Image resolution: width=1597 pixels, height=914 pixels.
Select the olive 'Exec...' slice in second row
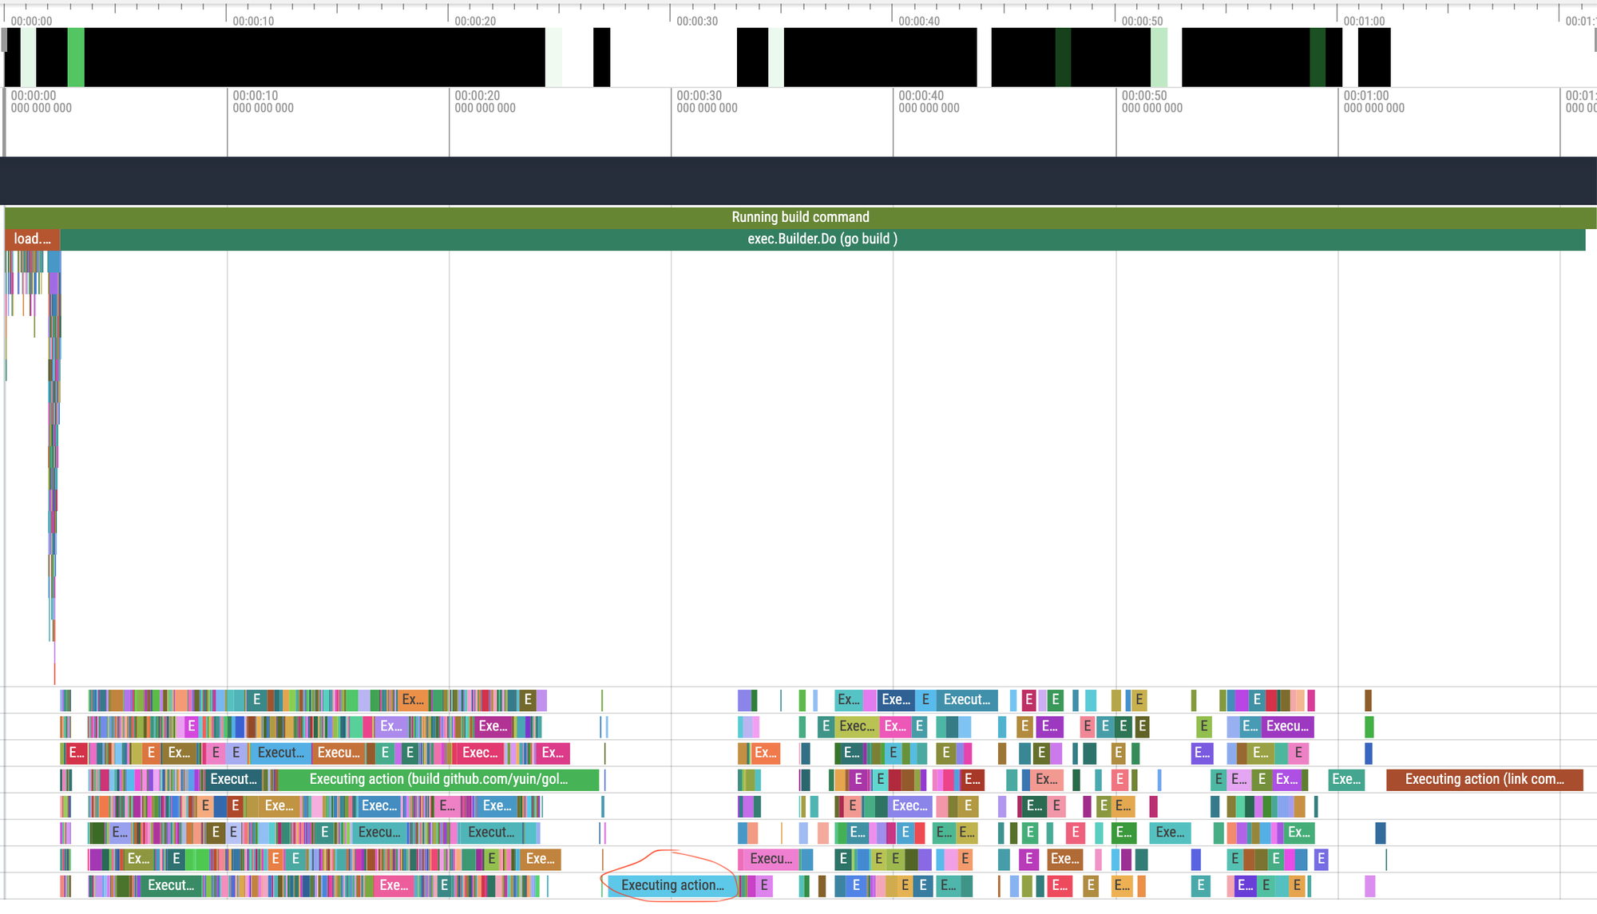pyautogui.click(x=856, y=726)
